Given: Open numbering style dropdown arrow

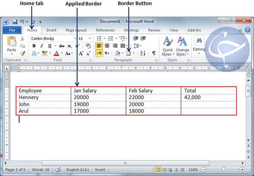Looking at the screenshot, I should coord(116,38).
